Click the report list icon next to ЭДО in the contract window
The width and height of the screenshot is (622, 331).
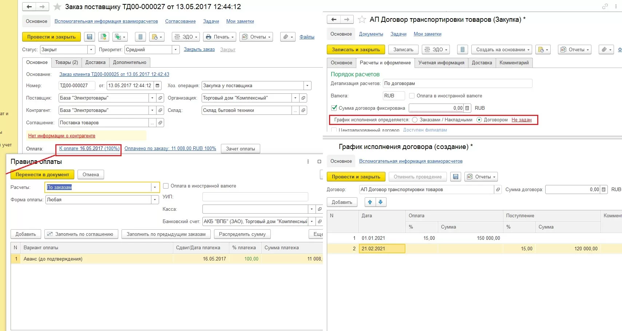click(462, 50)
